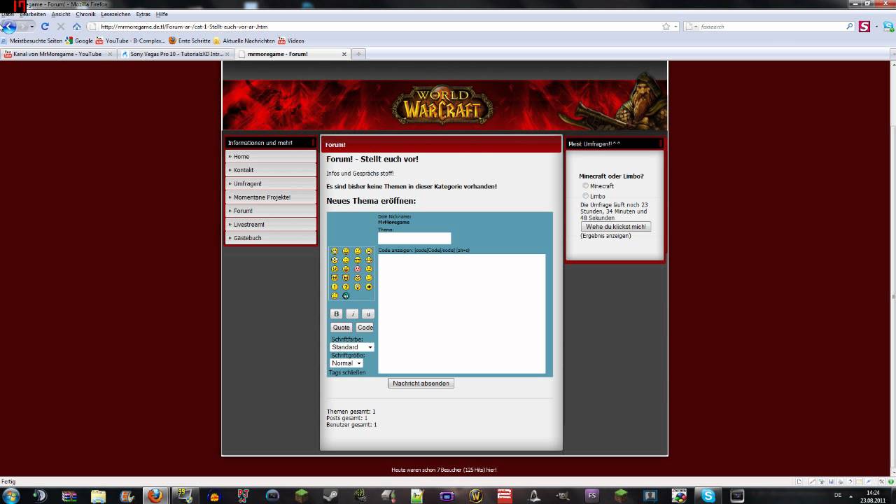Open Firefox from the taskbar
This screenshot has width=896, height=504.
pos(155,496)
